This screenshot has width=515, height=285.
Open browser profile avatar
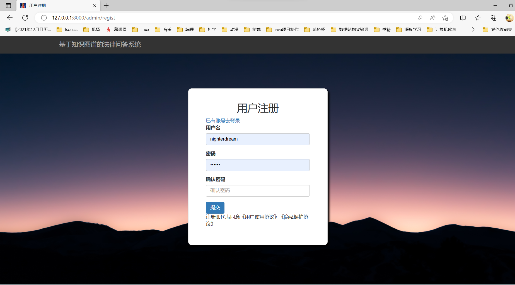click(x=509, y=18)
